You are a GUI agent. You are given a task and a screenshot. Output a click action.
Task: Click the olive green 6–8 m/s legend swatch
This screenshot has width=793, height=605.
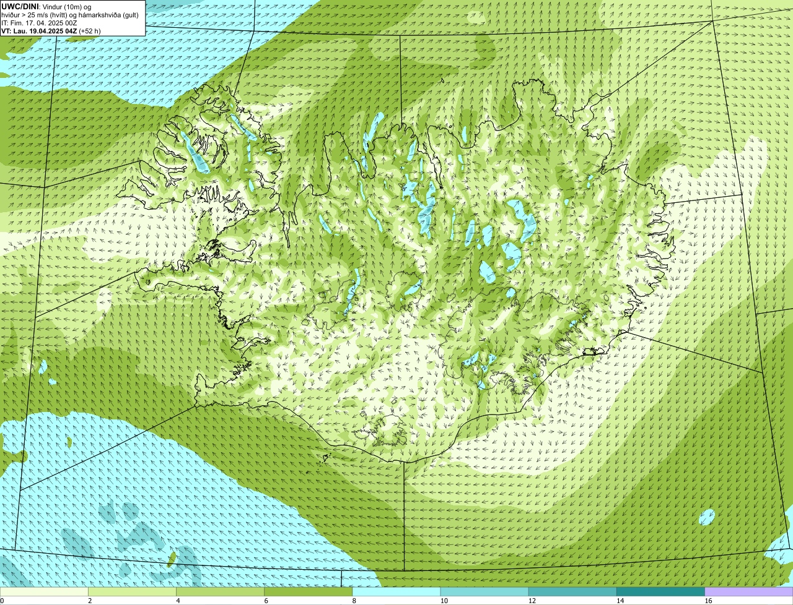[309, 591]
